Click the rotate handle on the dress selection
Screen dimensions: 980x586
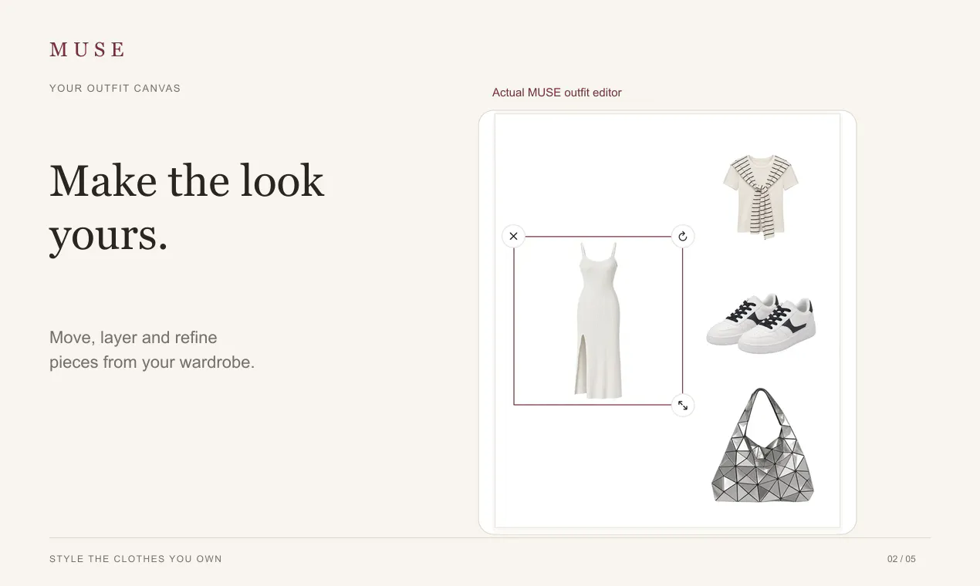(683, 236)
